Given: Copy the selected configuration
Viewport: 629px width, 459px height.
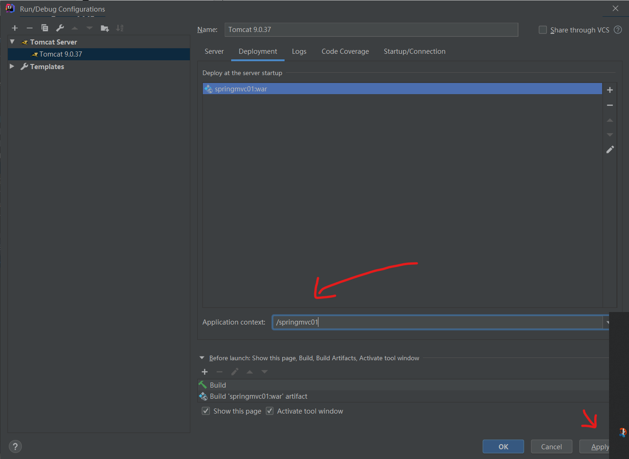Looking at the screenshot, I should click(45, 28).
